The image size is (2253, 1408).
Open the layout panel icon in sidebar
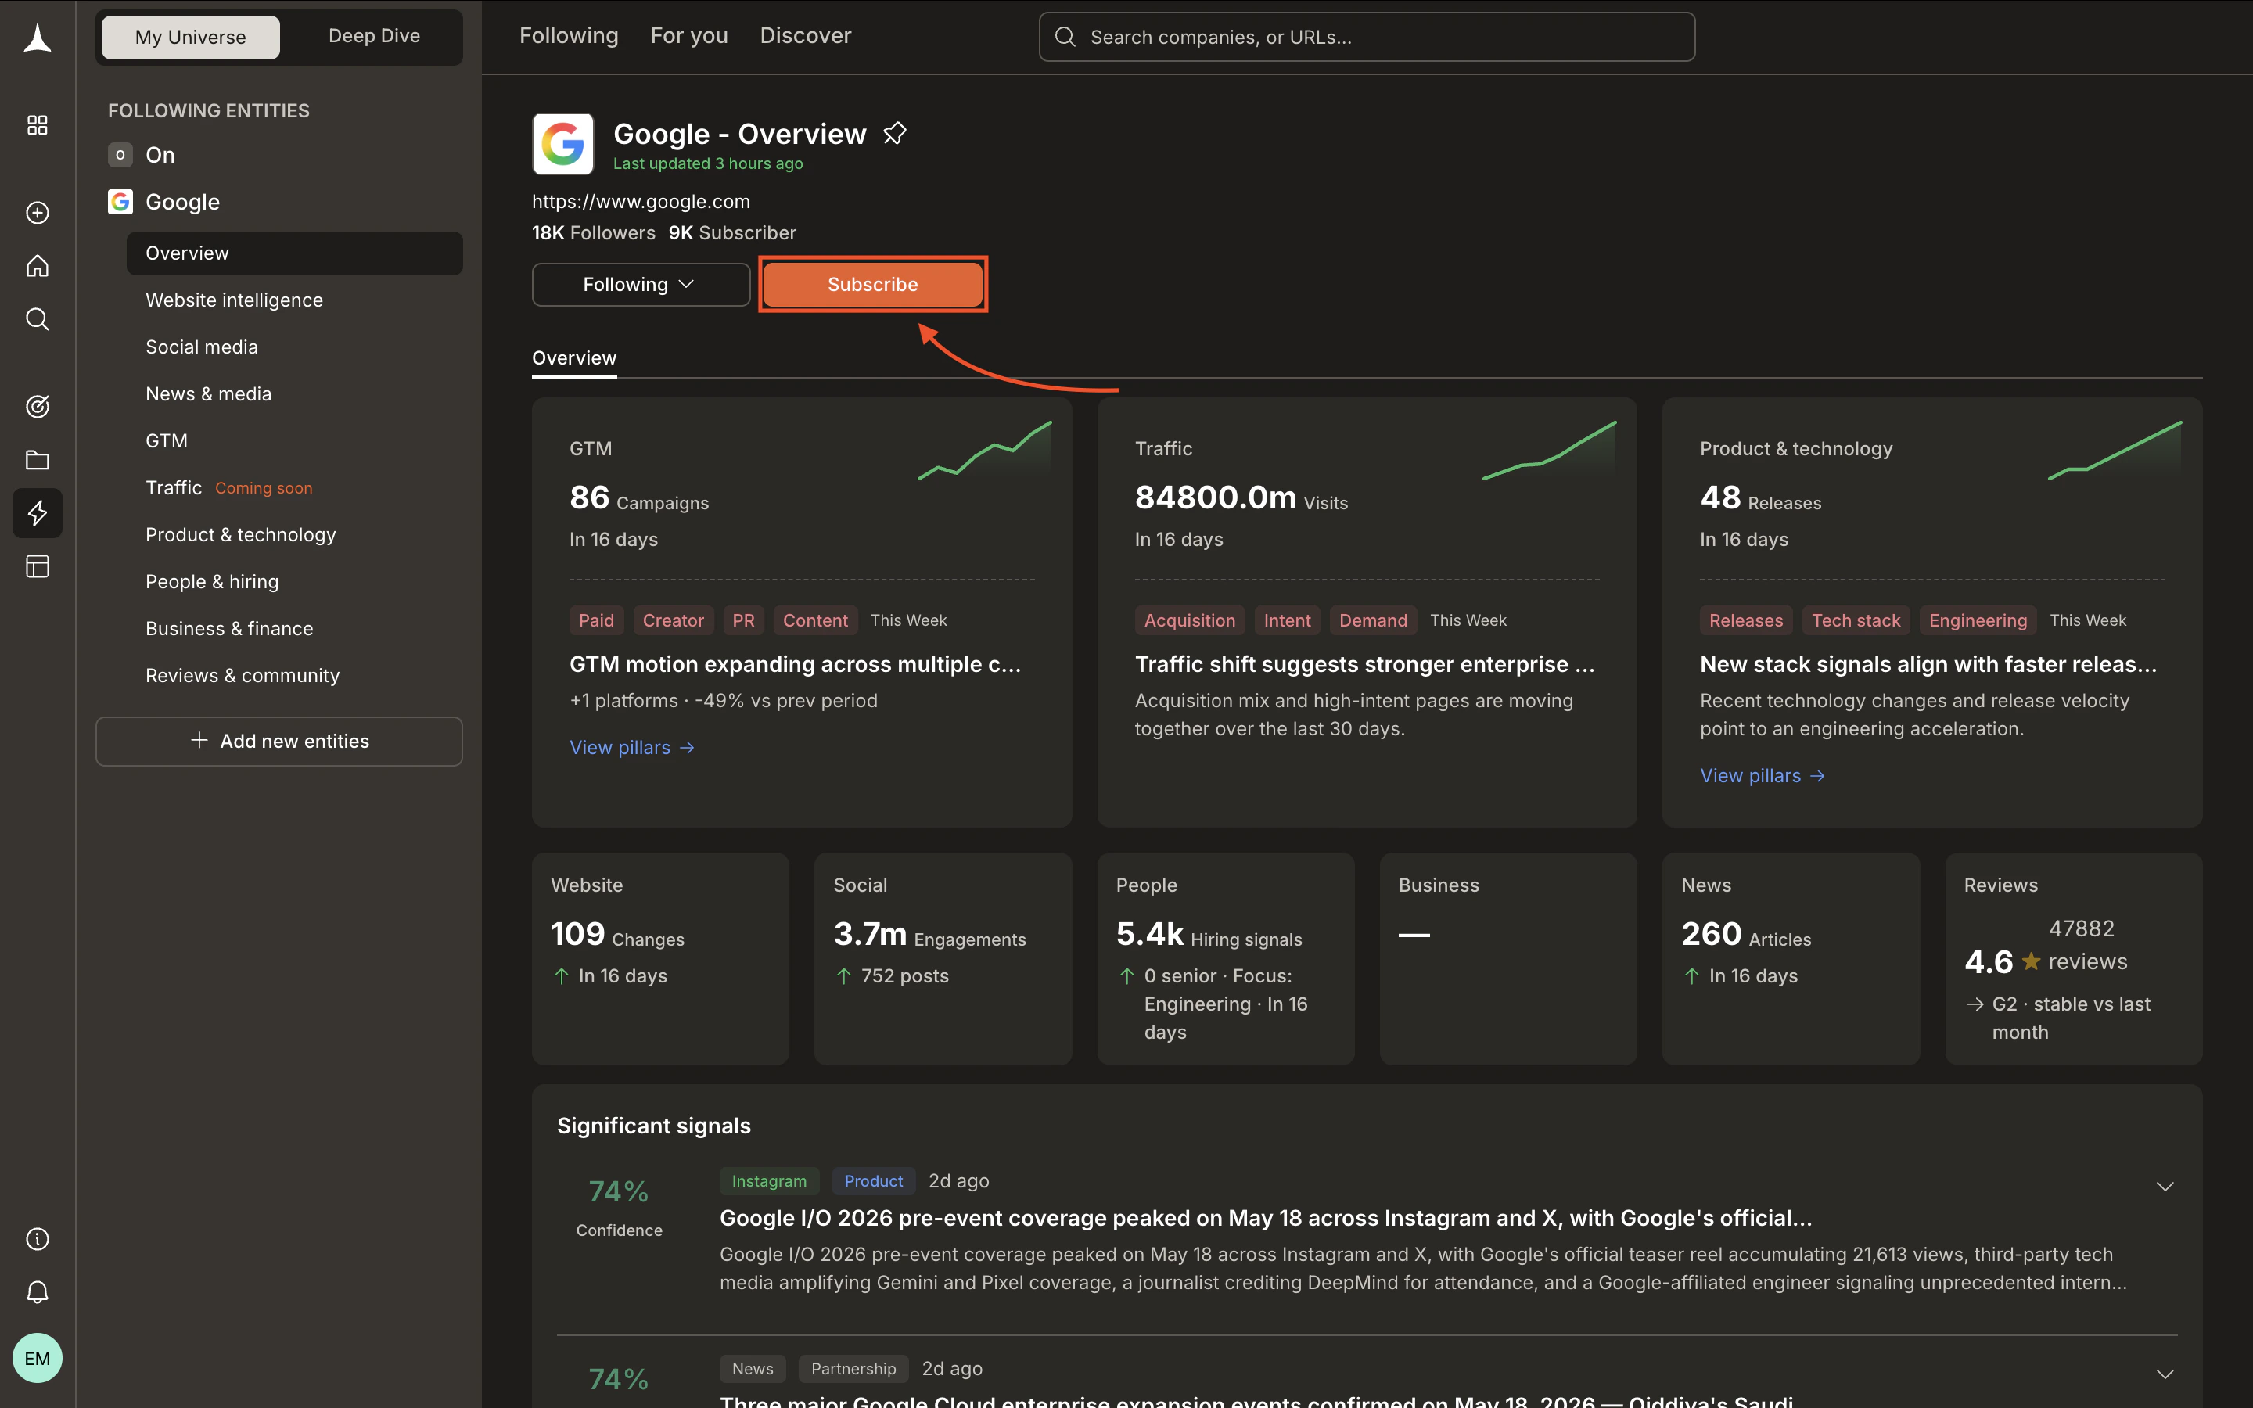38,566
